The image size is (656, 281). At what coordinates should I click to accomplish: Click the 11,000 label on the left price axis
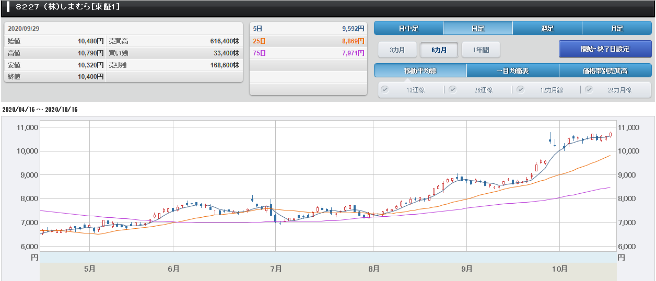point(27,127)
